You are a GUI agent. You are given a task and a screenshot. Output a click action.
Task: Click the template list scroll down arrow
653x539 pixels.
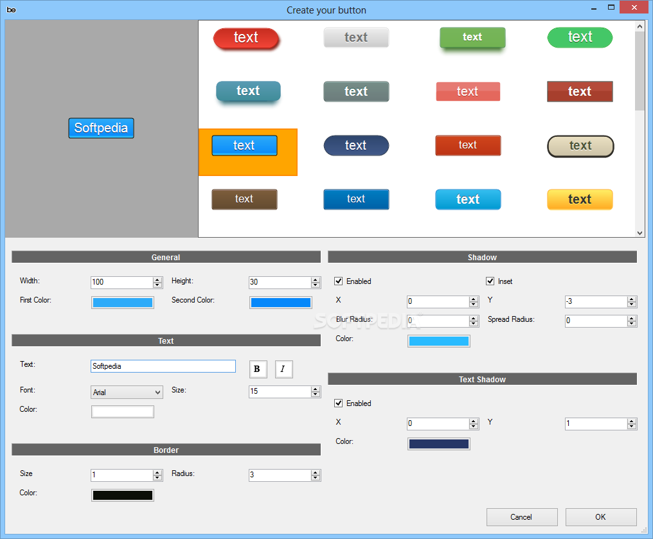640,233
